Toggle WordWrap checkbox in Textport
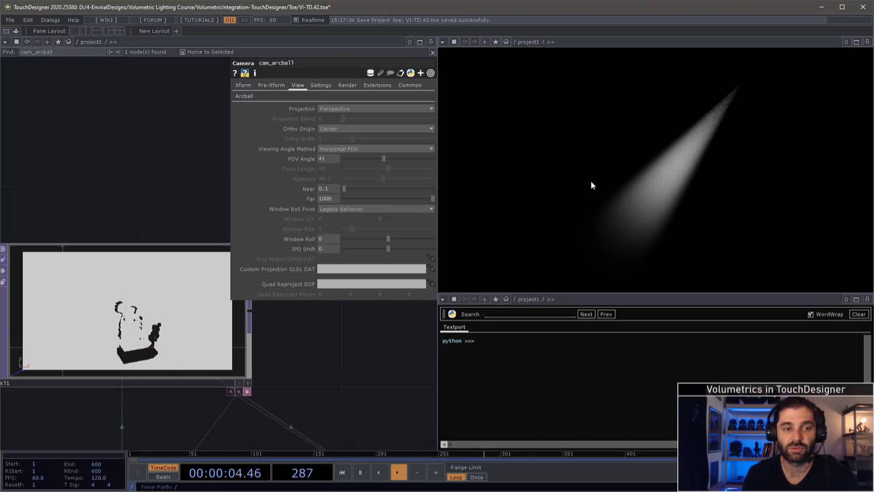This screenshot has width=874, height=492. [811, 314]
